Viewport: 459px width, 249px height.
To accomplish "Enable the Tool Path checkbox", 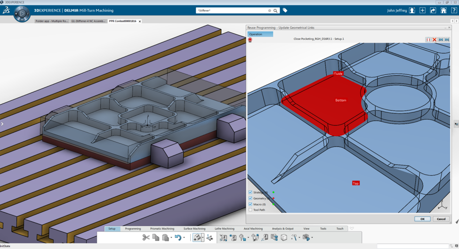I will [250, 210].
